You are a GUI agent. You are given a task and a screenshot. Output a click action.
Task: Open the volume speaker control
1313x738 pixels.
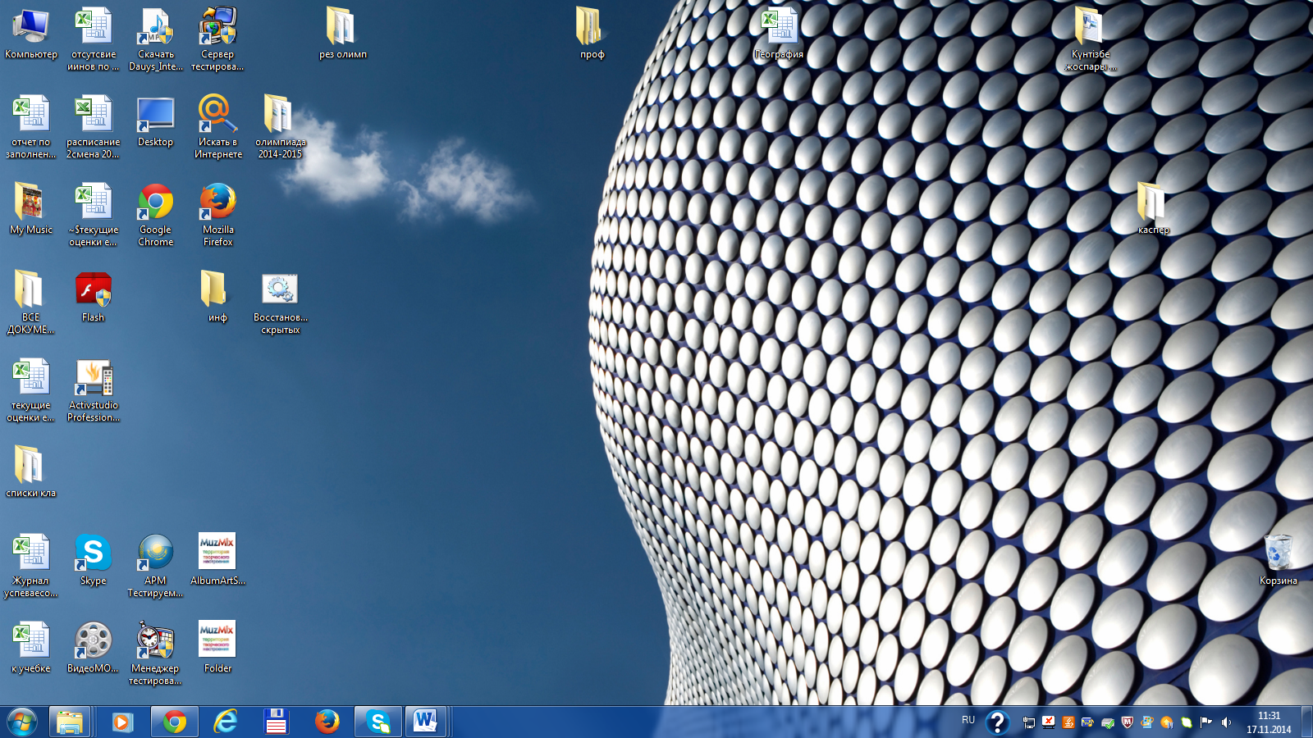1226,722
